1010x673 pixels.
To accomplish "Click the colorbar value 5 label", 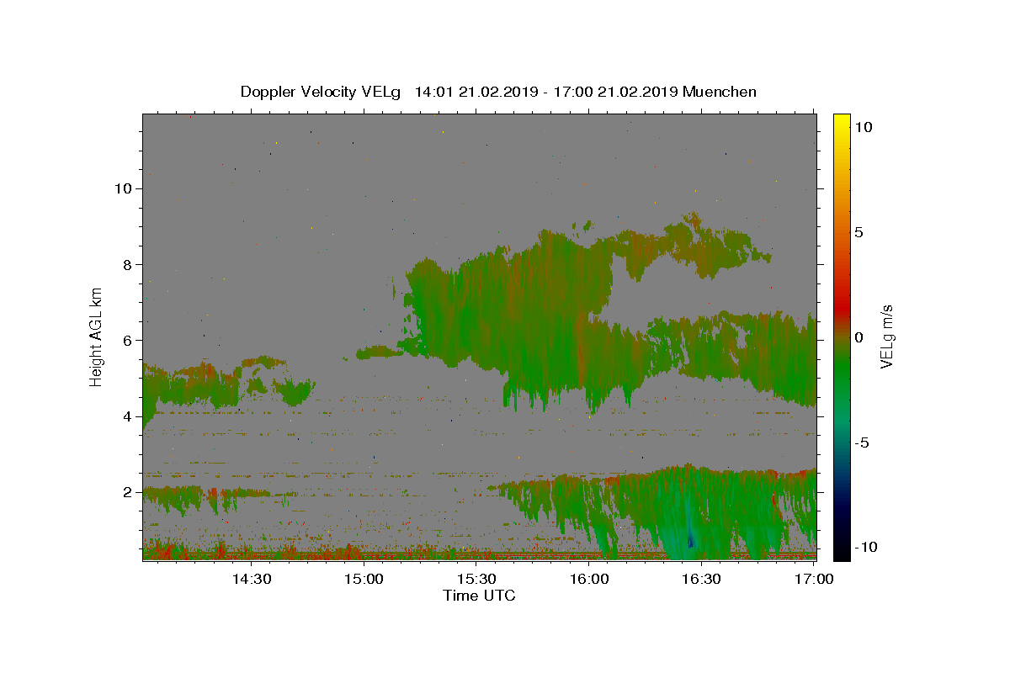I will 858,232.
